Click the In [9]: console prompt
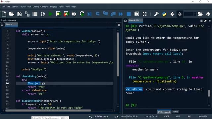The height and width of the screenshot is (119, 212). (x=132, y=105)
